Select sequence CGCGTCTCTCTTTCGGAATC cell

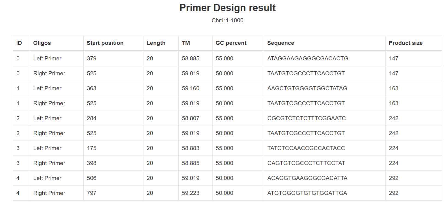pyautogui.click(x=306, y=118)
